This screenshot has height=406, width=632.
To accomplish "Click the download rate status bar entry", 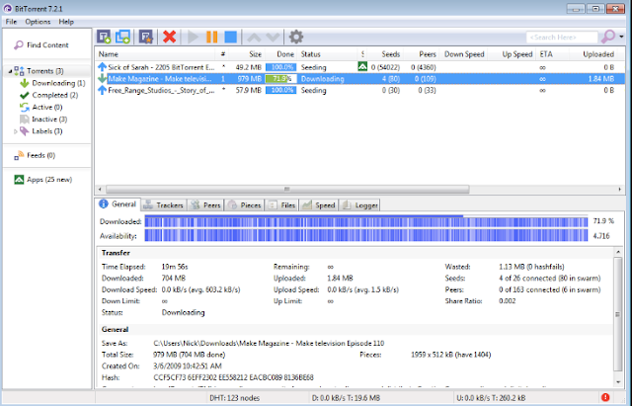I will 346,398.
